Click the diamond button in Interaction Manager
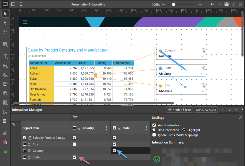Screen dimensions: 245x166 [x=222, y=110]
